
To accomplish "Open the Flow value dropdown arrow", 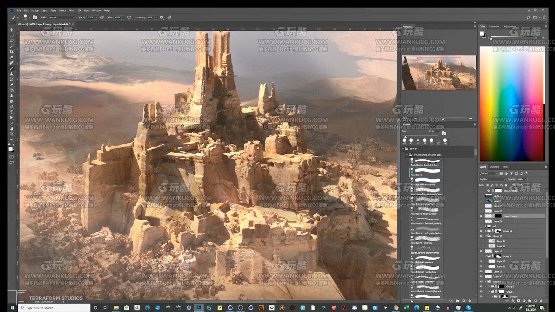I will click(123, 17).
